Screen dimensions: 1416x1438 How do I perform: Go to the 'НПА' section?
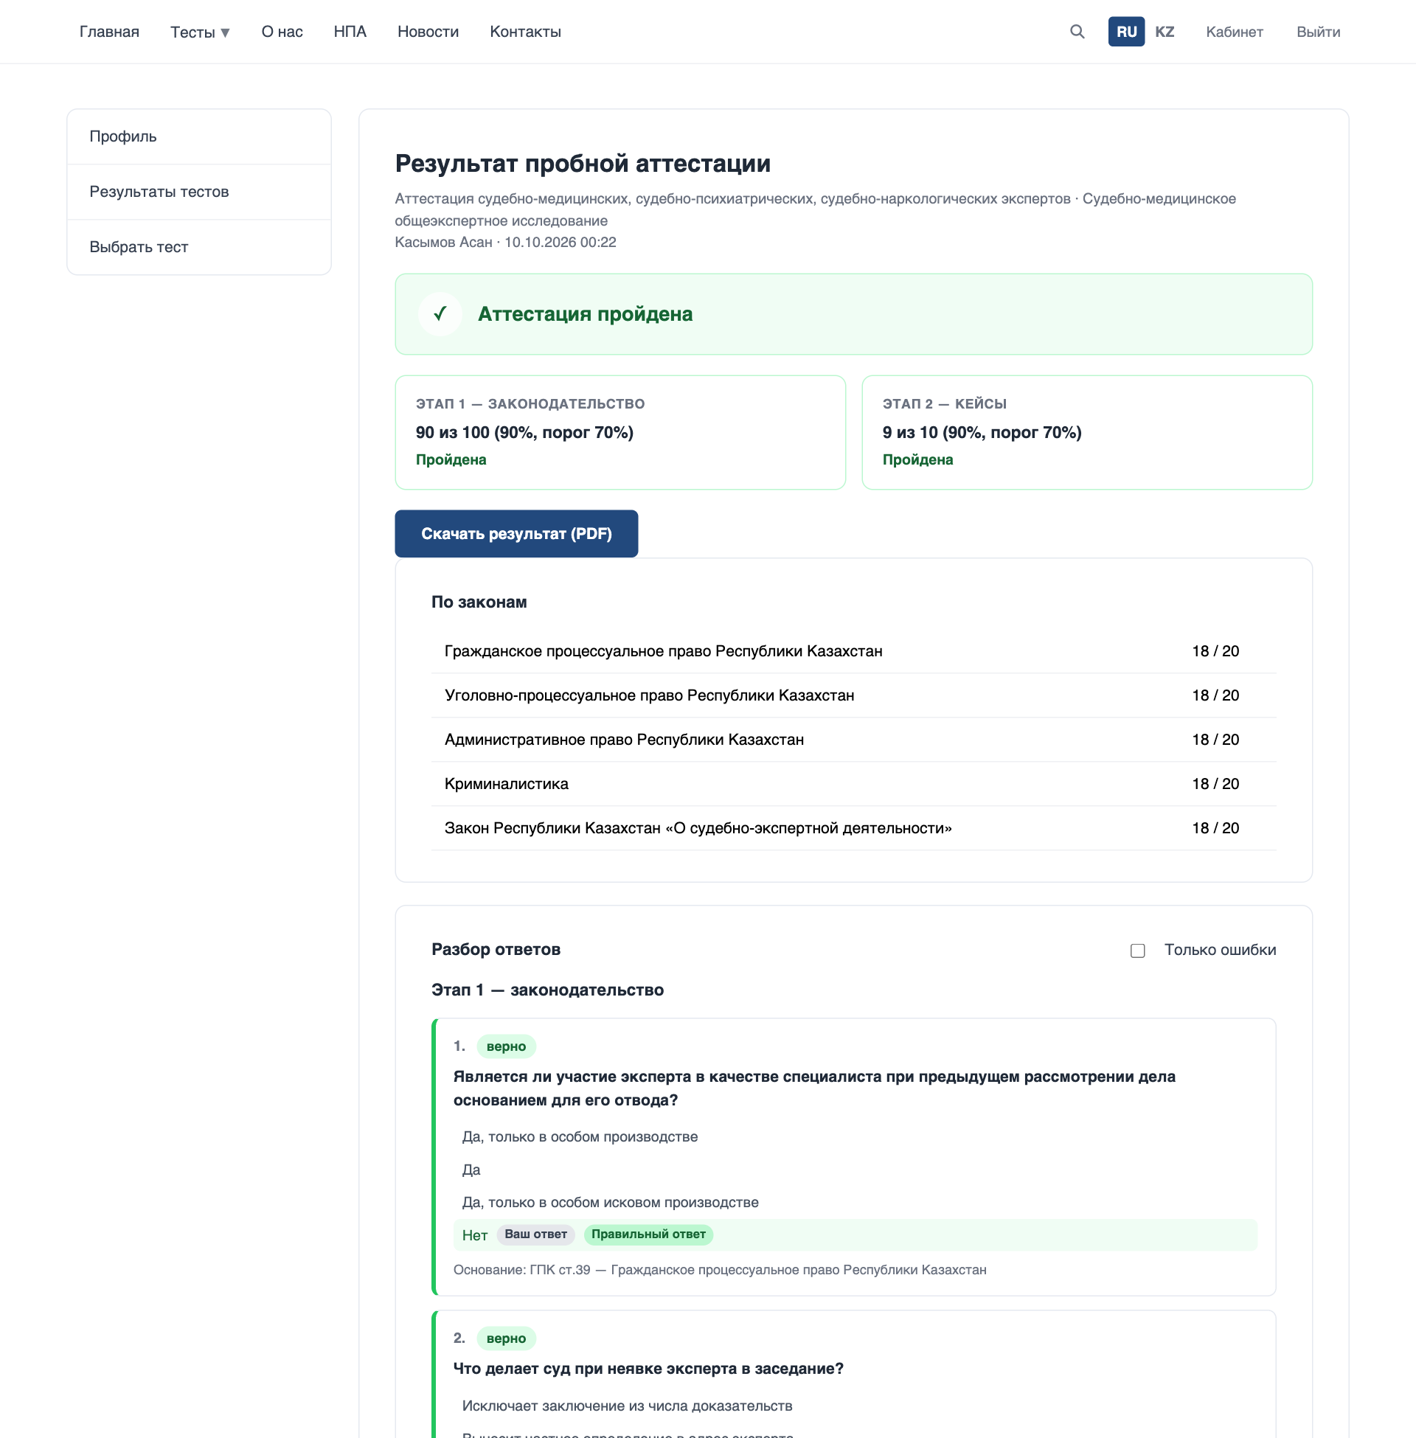350,32
